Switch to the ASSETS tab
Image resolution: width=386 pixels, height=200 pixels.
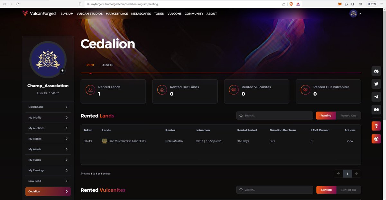tap(108, 65)
